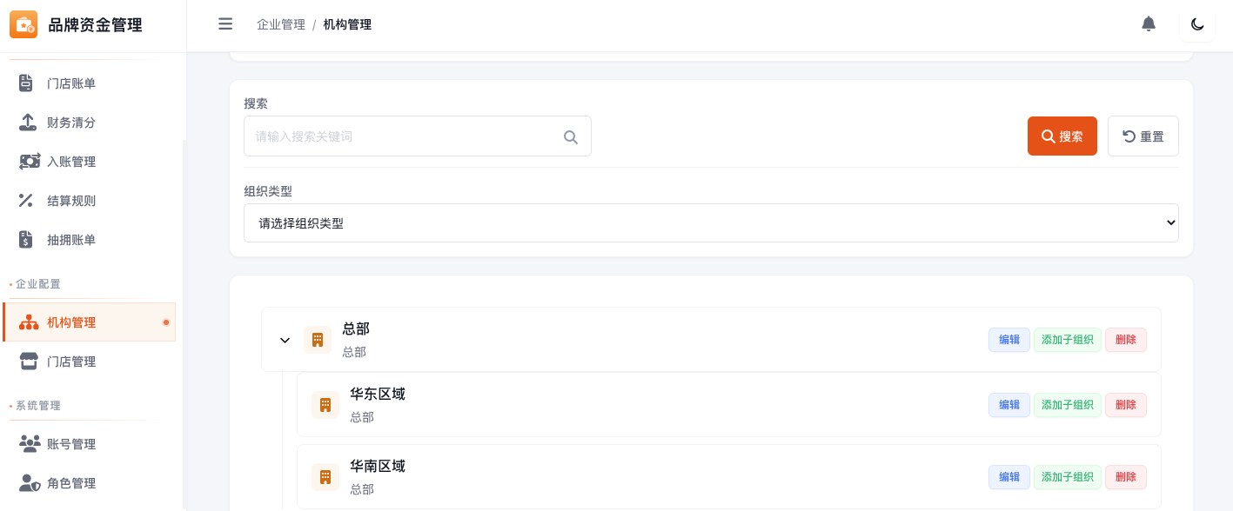
Task: Click the 华南区域 building icon
Action: click(325, 477)
